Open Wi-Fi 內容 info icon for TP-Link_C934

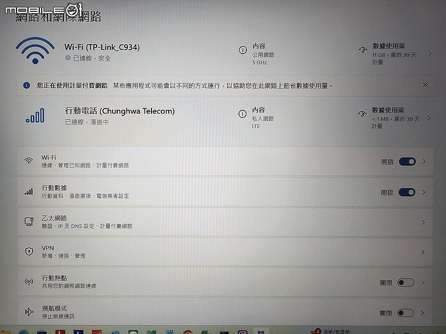(242, 50)
